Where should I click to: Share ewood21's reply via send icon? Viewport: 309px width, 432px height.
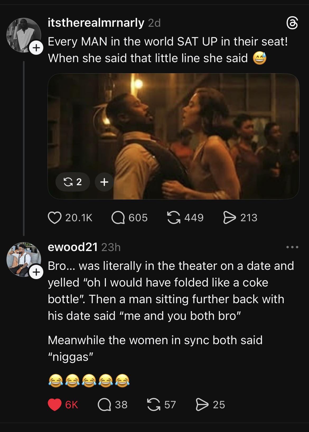(202, 405)
